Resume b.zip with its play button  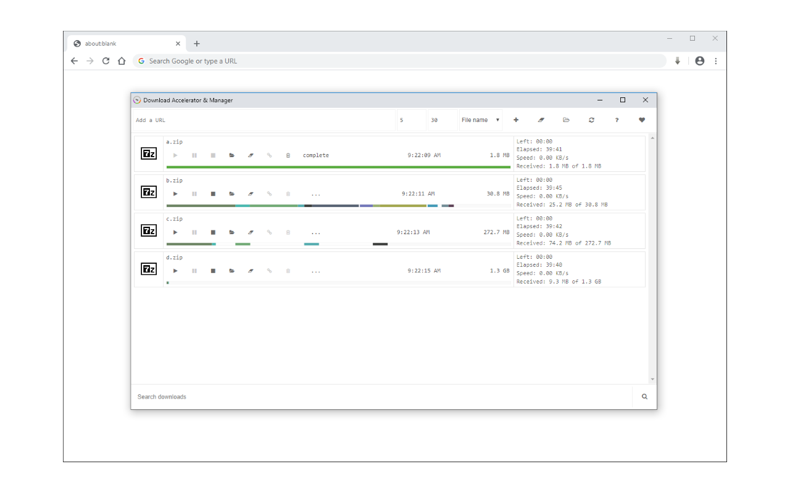[x=175, y=194]
